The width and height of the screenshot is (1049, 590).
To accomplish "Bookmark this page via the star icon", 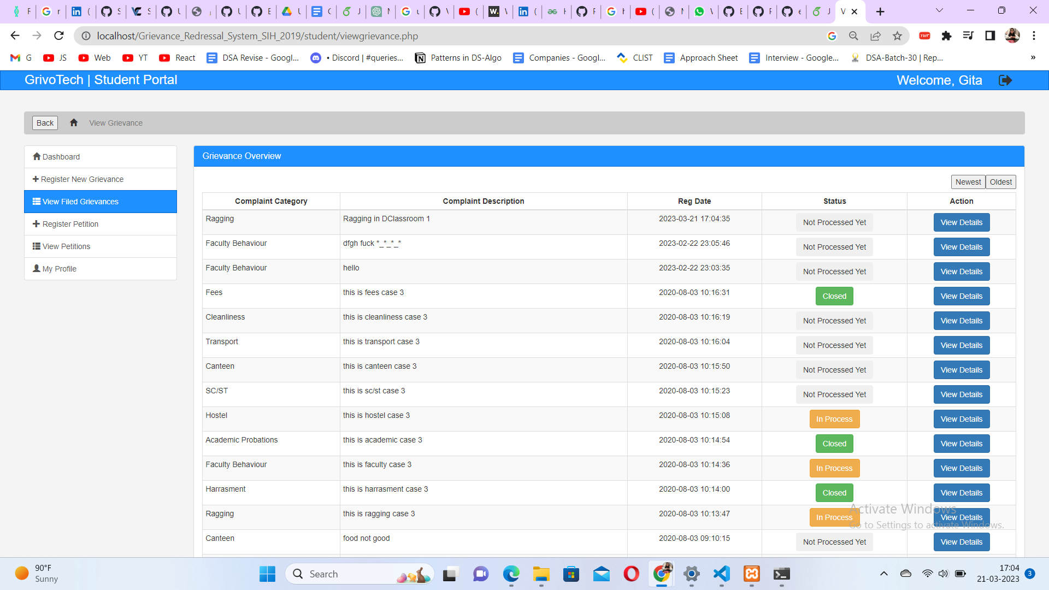I will point(897,36).
